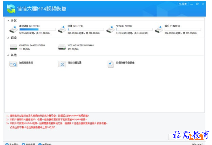This screenshot has width=212, height=145.
Task: Select the local disk C: NTFS drive icon
Action: pyautogui.click(x=14, y=29)
